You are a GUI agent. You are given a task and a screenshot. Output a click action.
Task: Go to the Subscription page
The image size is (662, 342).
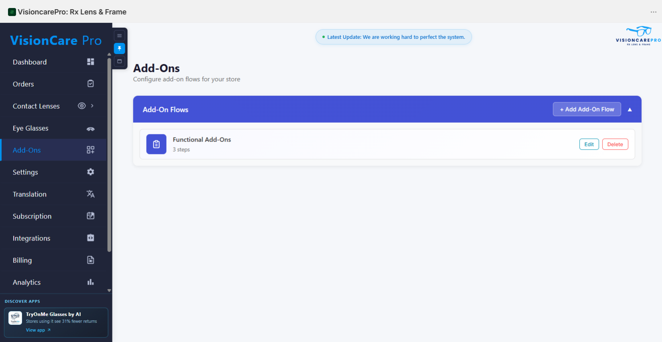(x=54, y=216)
